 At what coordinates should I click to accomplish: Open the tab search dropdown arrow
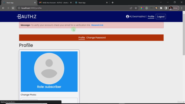coord(161,2)
